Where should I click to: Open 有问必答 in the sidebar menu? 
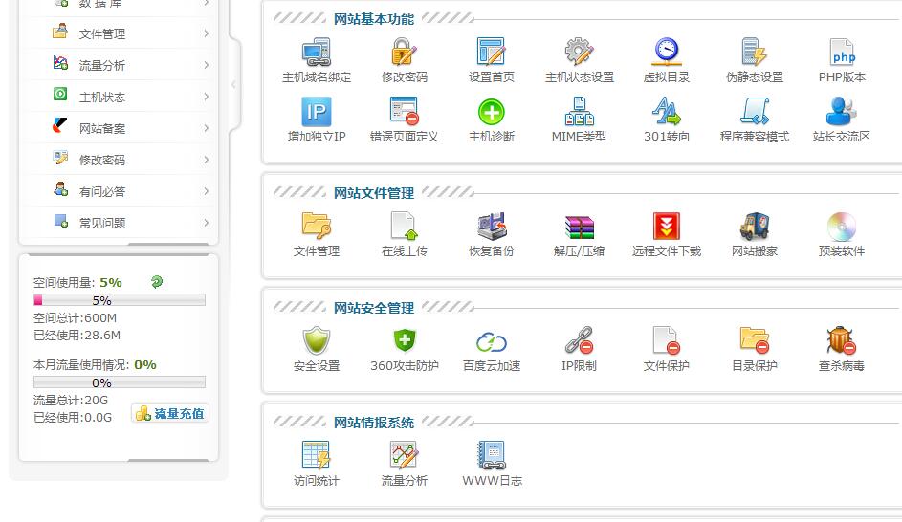click(102, 191)
